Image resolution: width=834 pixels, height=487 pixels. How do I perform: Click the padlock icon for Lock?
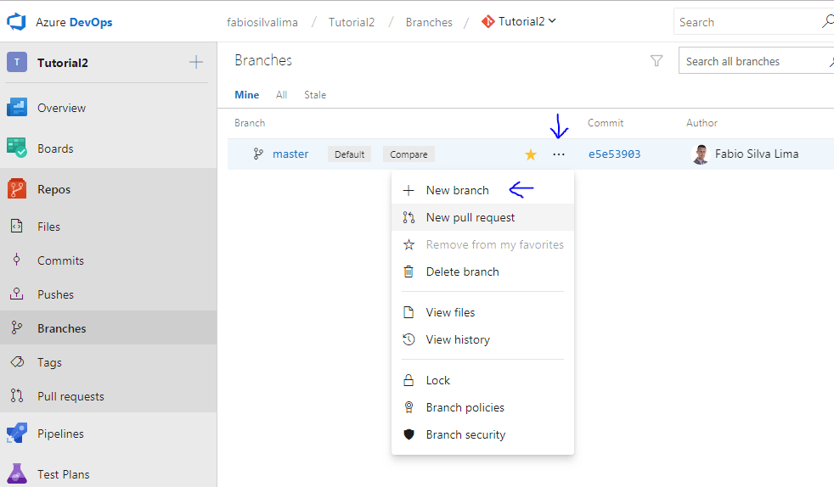coord(409,380)
